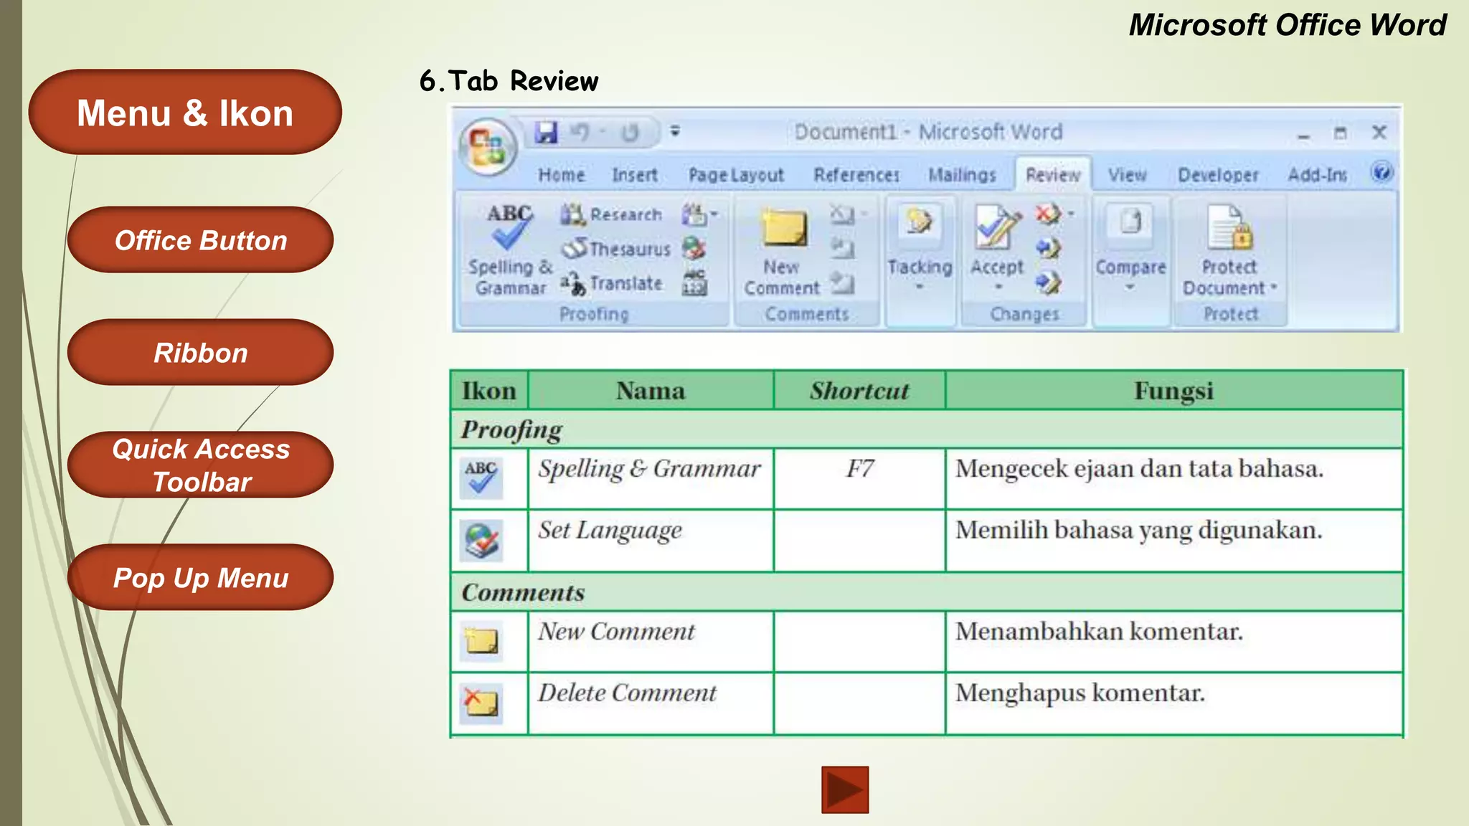The height and width of the screenshot is (826, 1469).
Task: Click the Reject change icon
Action: click(x=1048, y=214)
